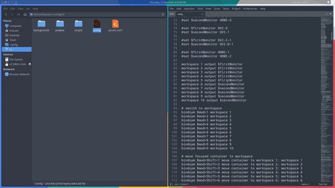This screenshot has width=335, height=188.
Task: Open file manager Edit menu
Action: point(13,9)
